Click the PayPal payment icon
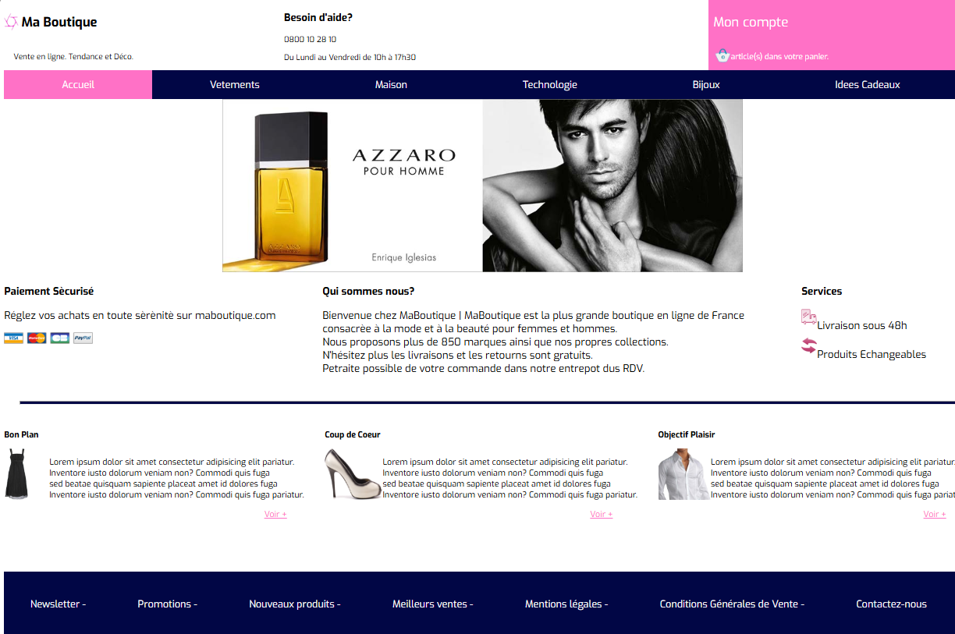Viewport: 955px width, 634px height. point(83,338)
